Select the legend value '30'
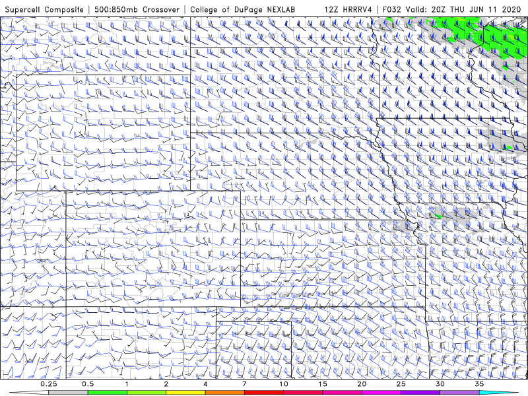The width and height of the screenshot is (528, 396). tap(440, 384)
